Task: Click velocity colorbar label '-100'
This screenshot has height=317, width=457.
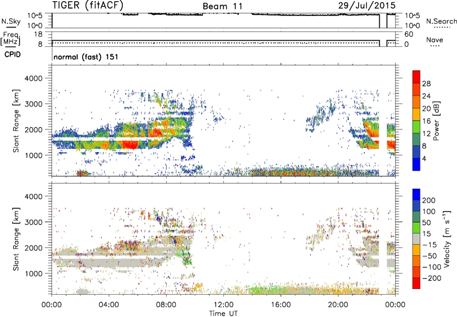Action: (432, 267)
